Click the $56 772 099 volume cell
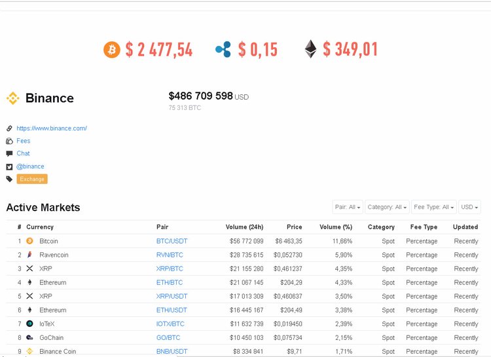 tap(246, 241)
